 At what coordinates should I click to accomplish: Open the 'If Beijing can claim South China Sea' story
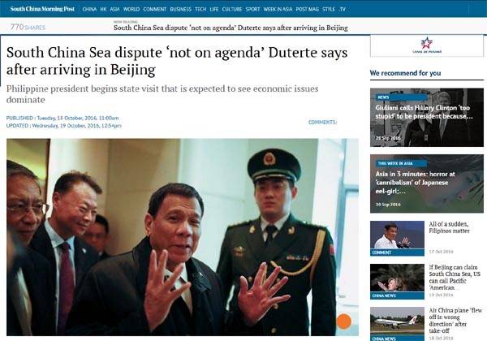click(x=455, y=278)
